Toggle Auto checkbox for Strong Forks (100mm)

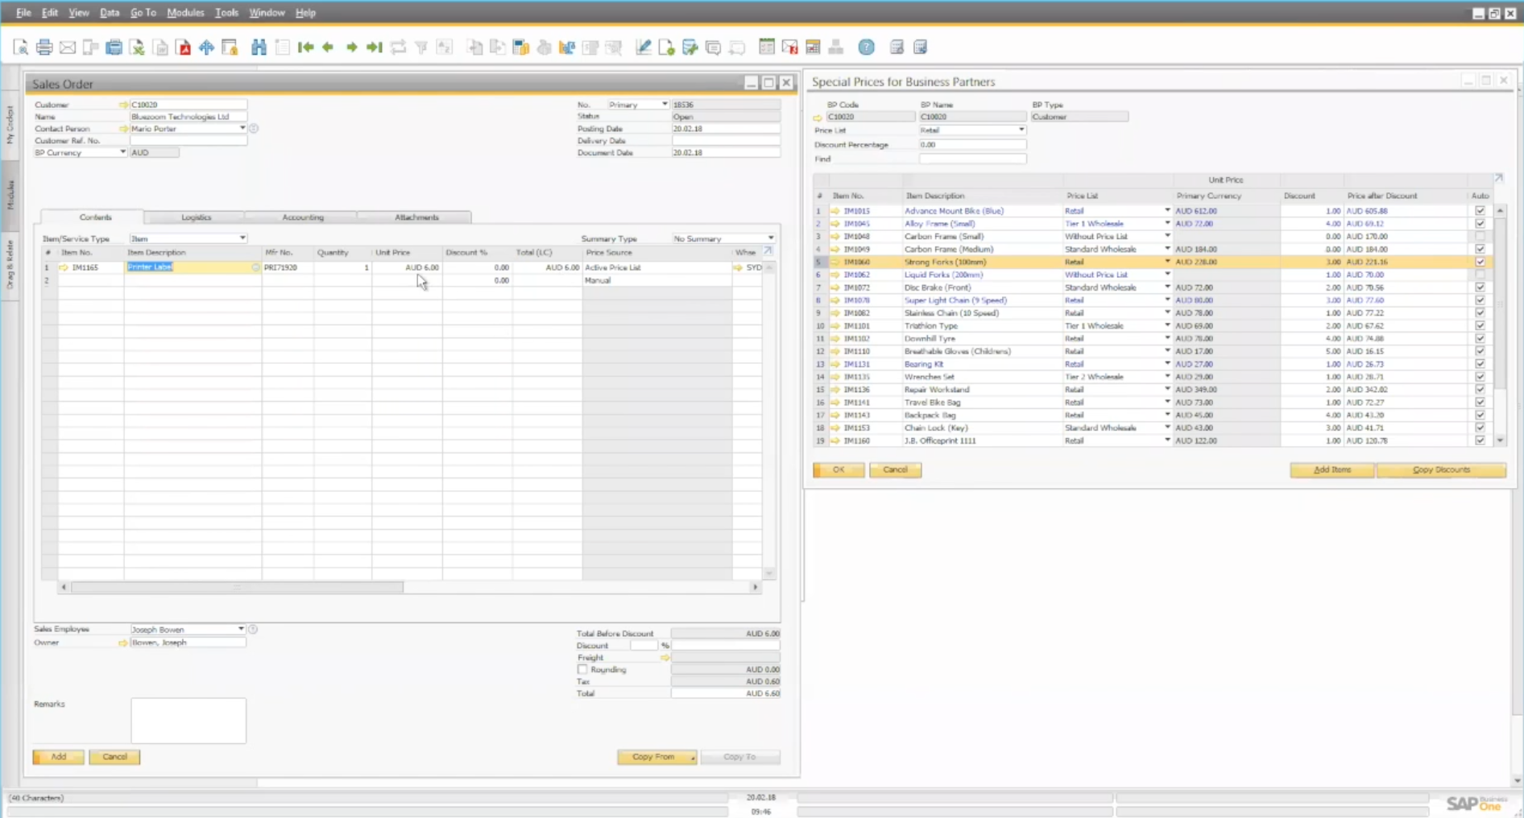(1480, 262)
